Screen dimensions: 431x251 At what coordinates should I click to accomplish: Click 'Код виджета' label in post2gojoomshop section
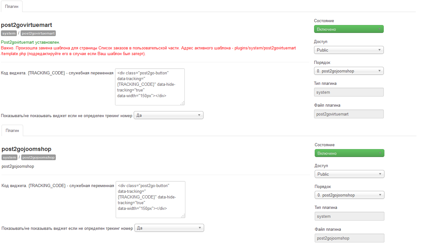click(x=58, y=185)
